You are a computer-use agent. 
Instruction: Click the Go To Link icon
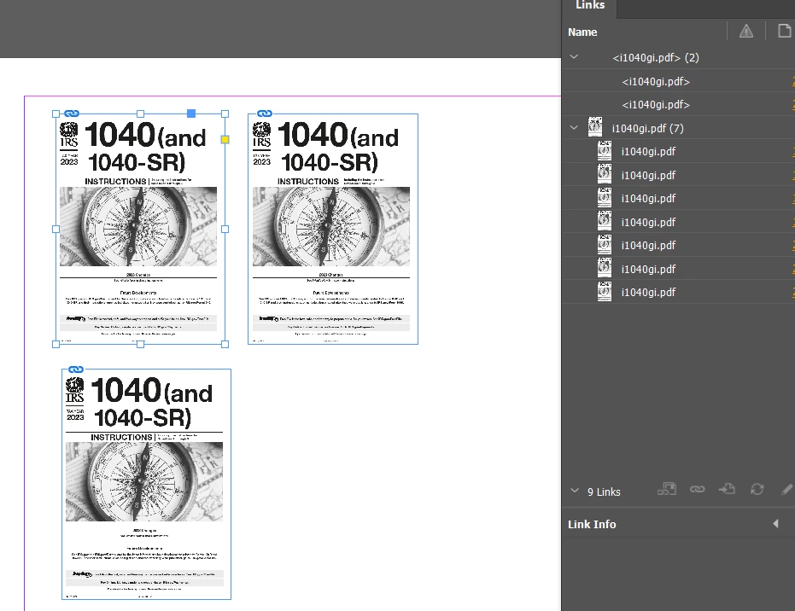tap(727, 489)
